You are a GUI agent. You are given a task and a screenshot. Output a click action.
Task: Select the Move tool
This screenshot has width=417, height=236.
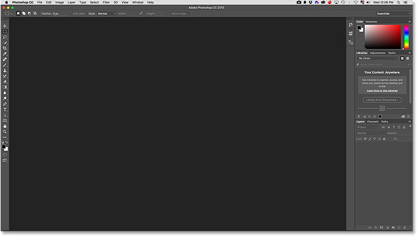[x=5, y=26]
